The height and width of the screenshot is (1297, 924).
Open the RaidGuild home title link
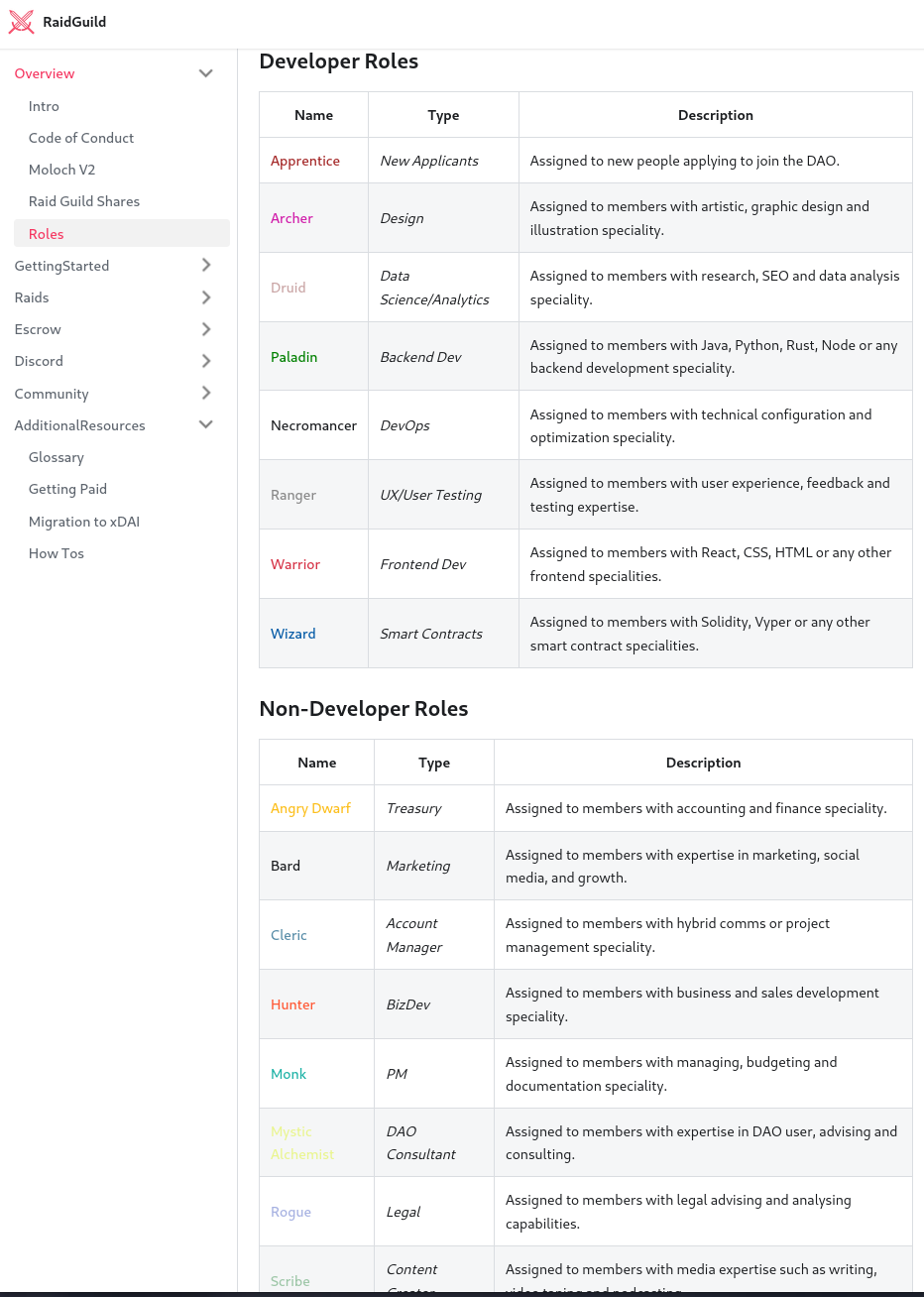[74, 22]
